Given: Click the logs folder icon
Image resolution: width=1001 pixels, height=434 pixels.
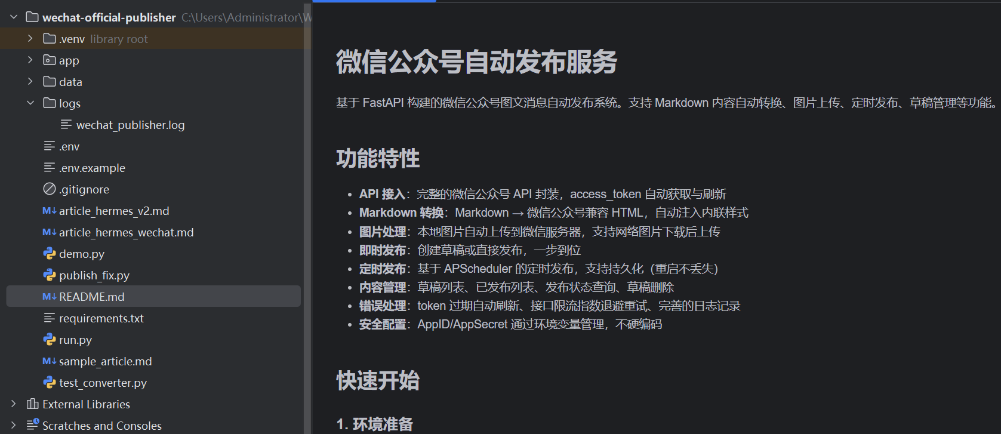Looking at the screenshot, I should click(x=50, y=103).
